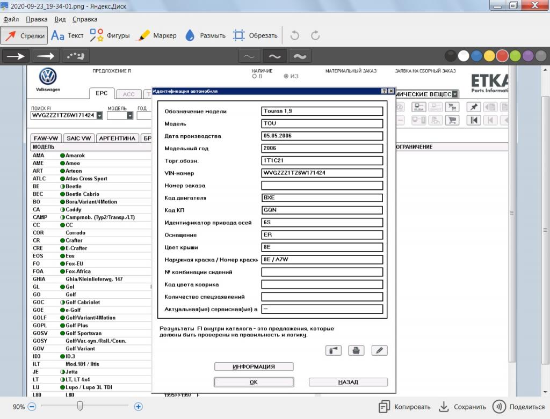Open the Файл menu

point(11,19)
